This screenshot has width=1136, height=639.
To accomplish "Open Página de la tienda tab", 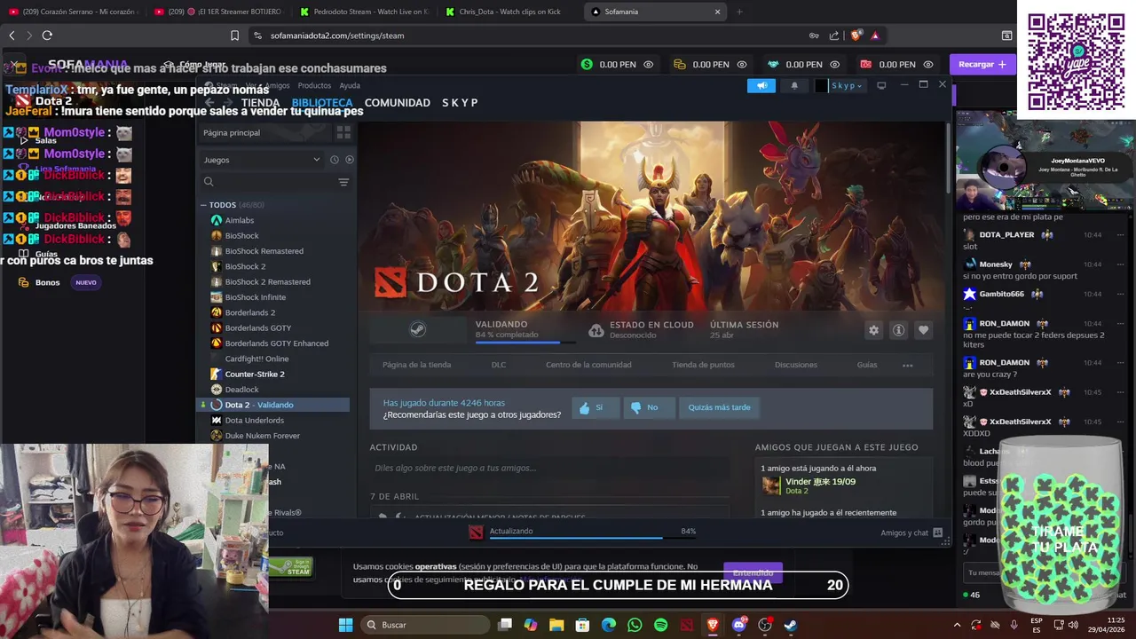I will (x=416, y=365).
